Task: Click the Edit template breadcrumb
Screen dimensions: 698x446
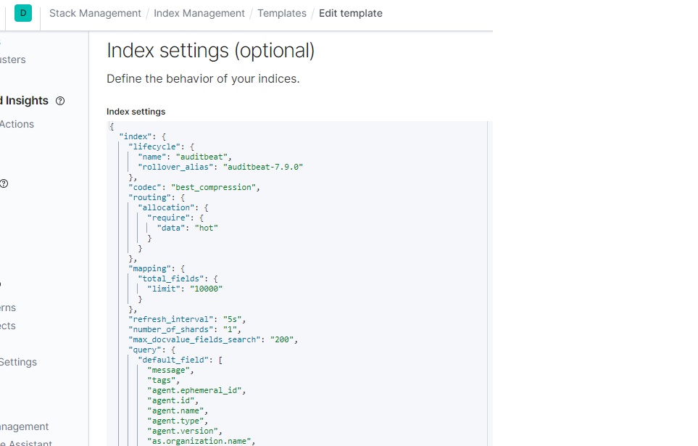Action: pyautogui.click(x=351, y=13)
